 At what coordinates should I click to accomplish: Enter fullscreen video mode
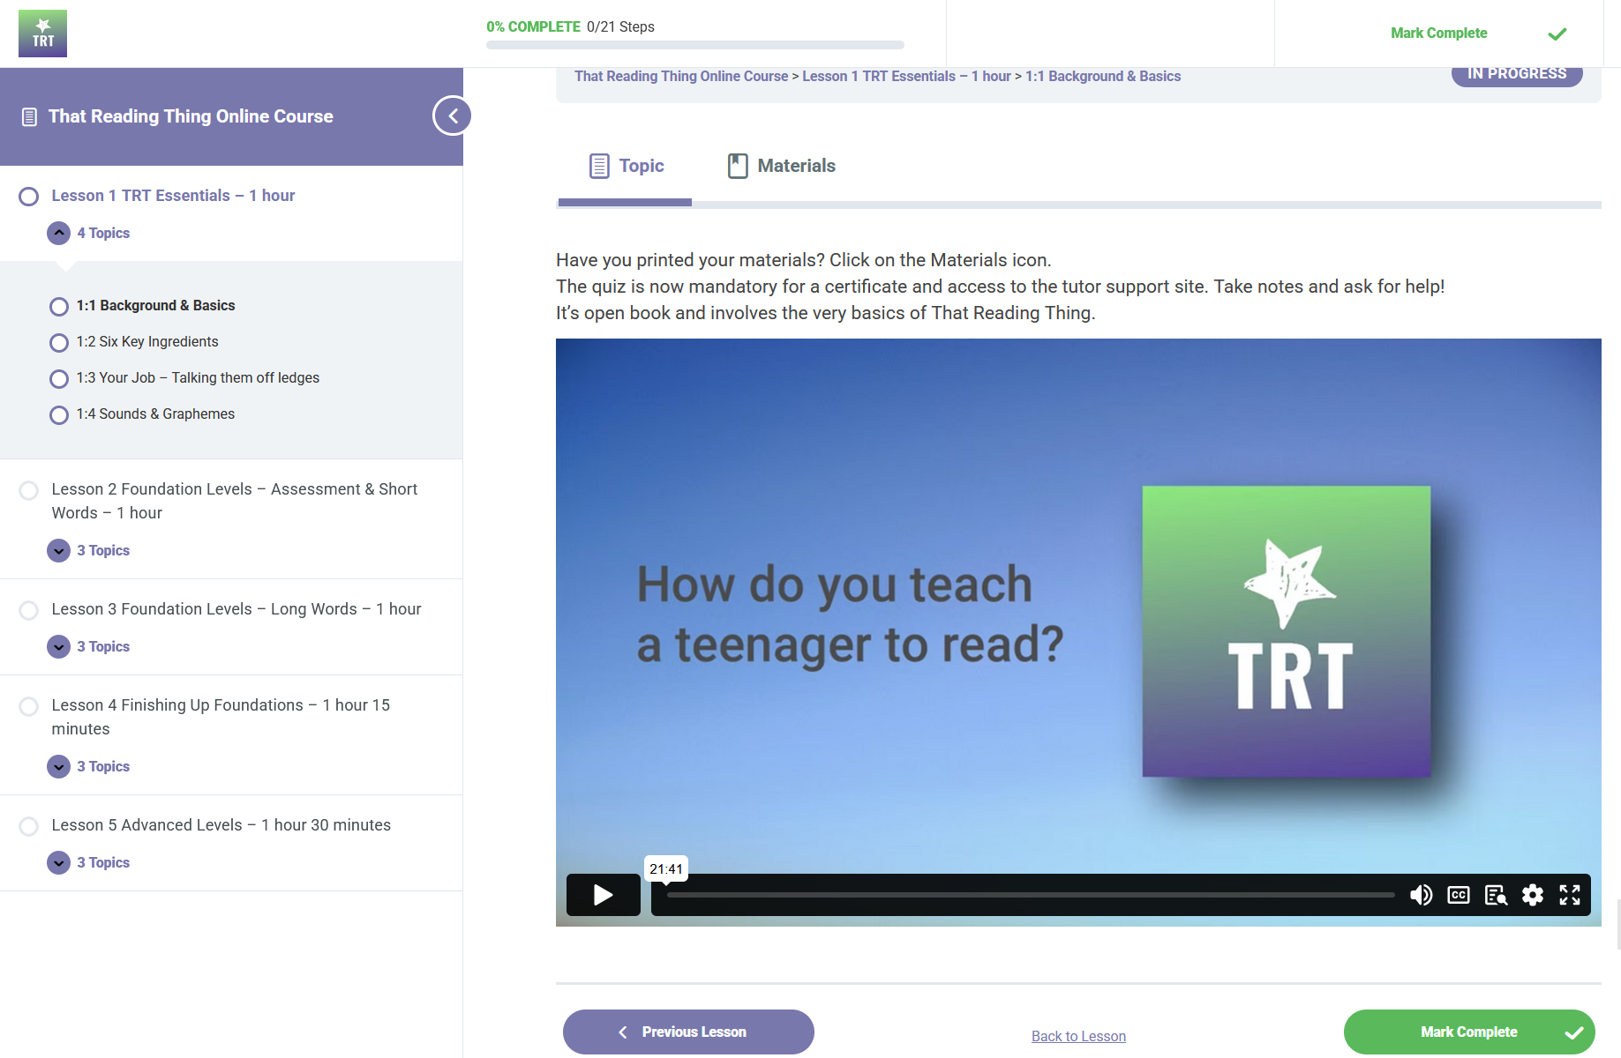click(x=1570, y=895)
